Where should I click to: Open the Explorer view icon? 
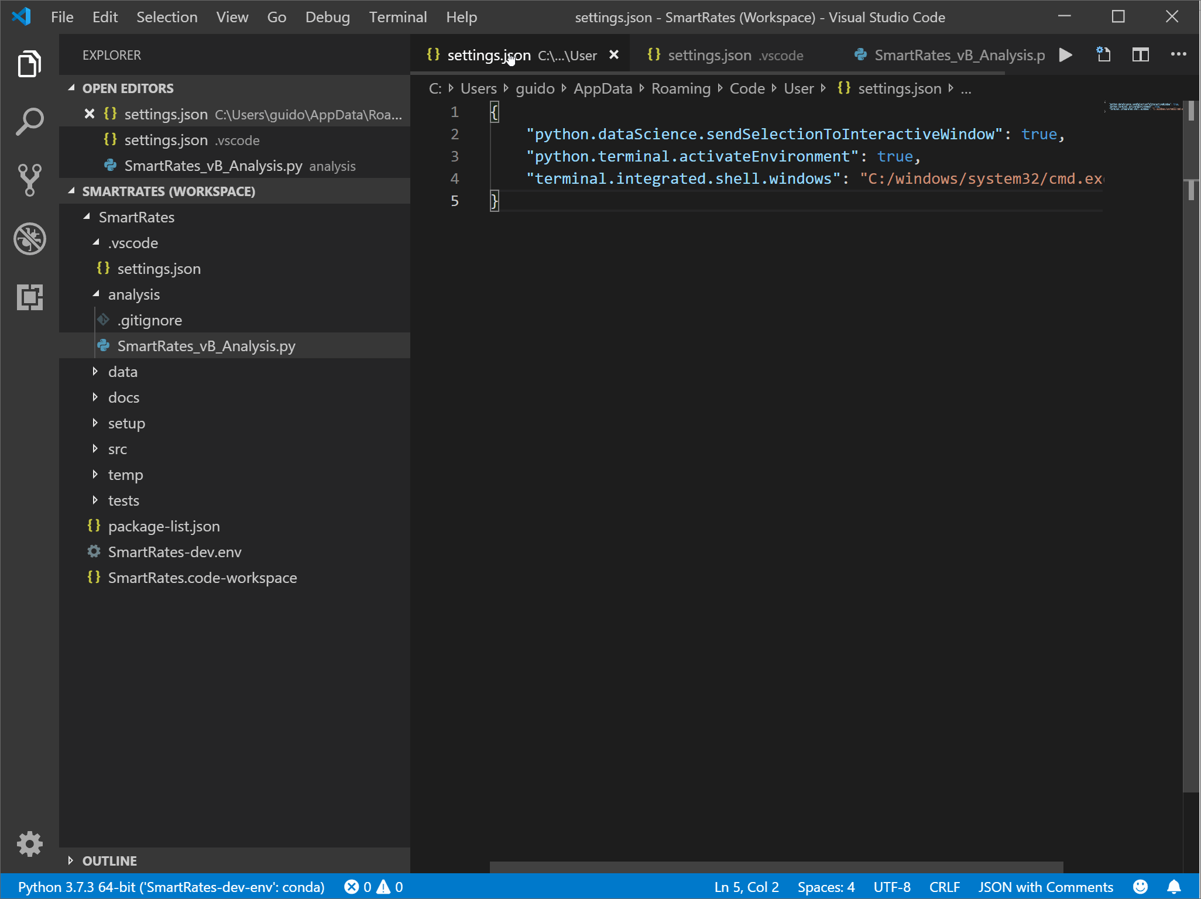pyautogui.click(x=29, y=63)
